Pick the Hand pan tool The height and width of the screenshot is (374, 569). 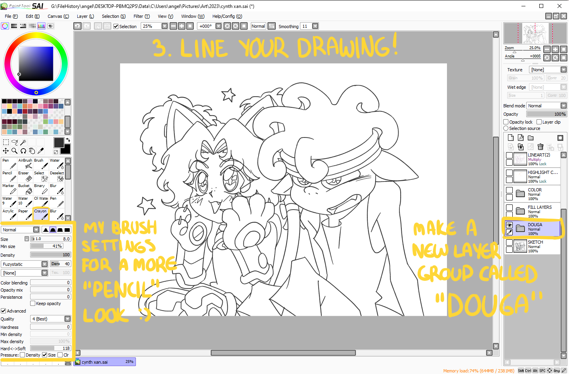click(x=32, y=151)
